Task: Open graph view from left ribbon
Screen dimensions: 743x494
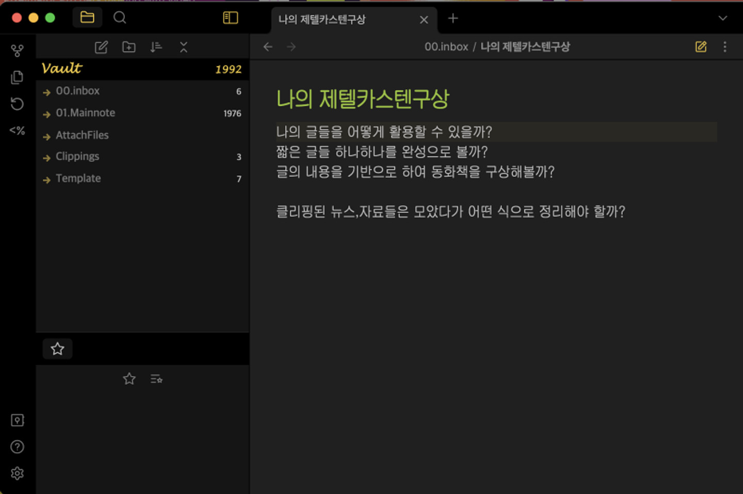Action: [x=17, y=51]
